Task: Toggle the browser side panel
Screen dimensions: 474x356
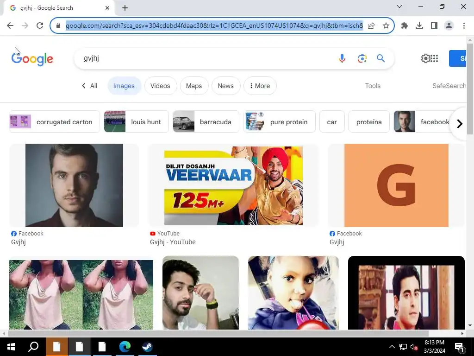Action: click(x=434, y=25)
